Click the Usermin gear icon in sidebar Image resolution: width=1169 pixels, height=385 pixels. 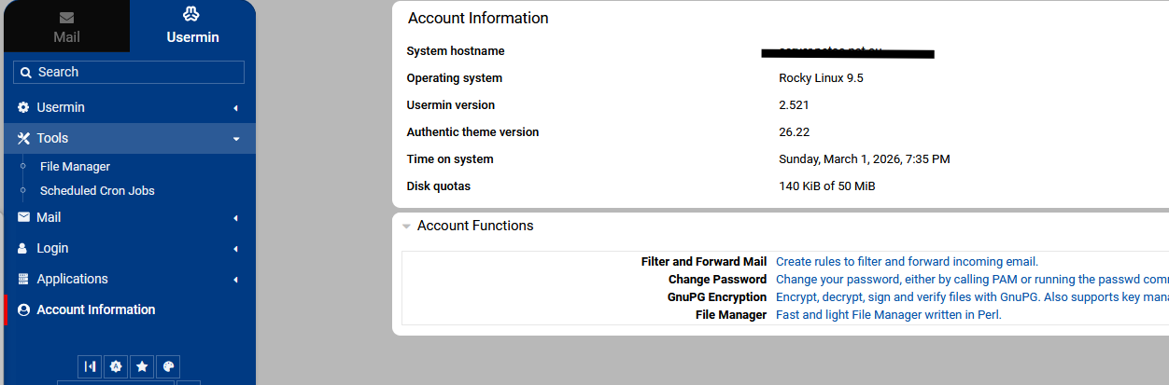coord(23,108)
